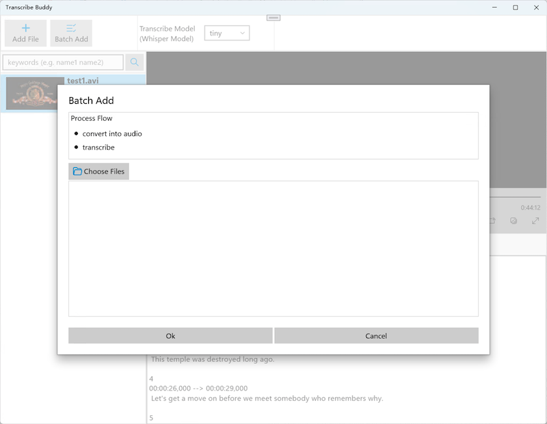Click the video playback progress bar
Image resolution: width=547 pixels, height=424 pixels.
[520, 198]
